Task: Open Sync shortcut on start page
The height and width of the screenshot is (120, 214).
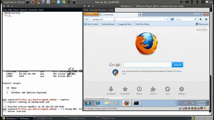Action: [168, 91]
